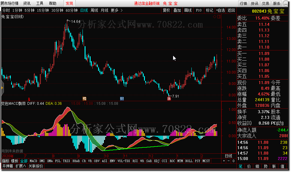The height and width of the screenshot is (172, 291).
Task: Switch to the VOL-TDX indicator
Action: click(x=124, y=161)
